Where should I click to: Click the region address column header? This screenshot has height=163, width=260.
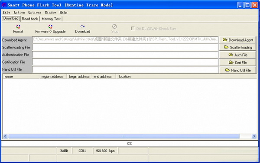pyautogui.click(x=53, y=76)
